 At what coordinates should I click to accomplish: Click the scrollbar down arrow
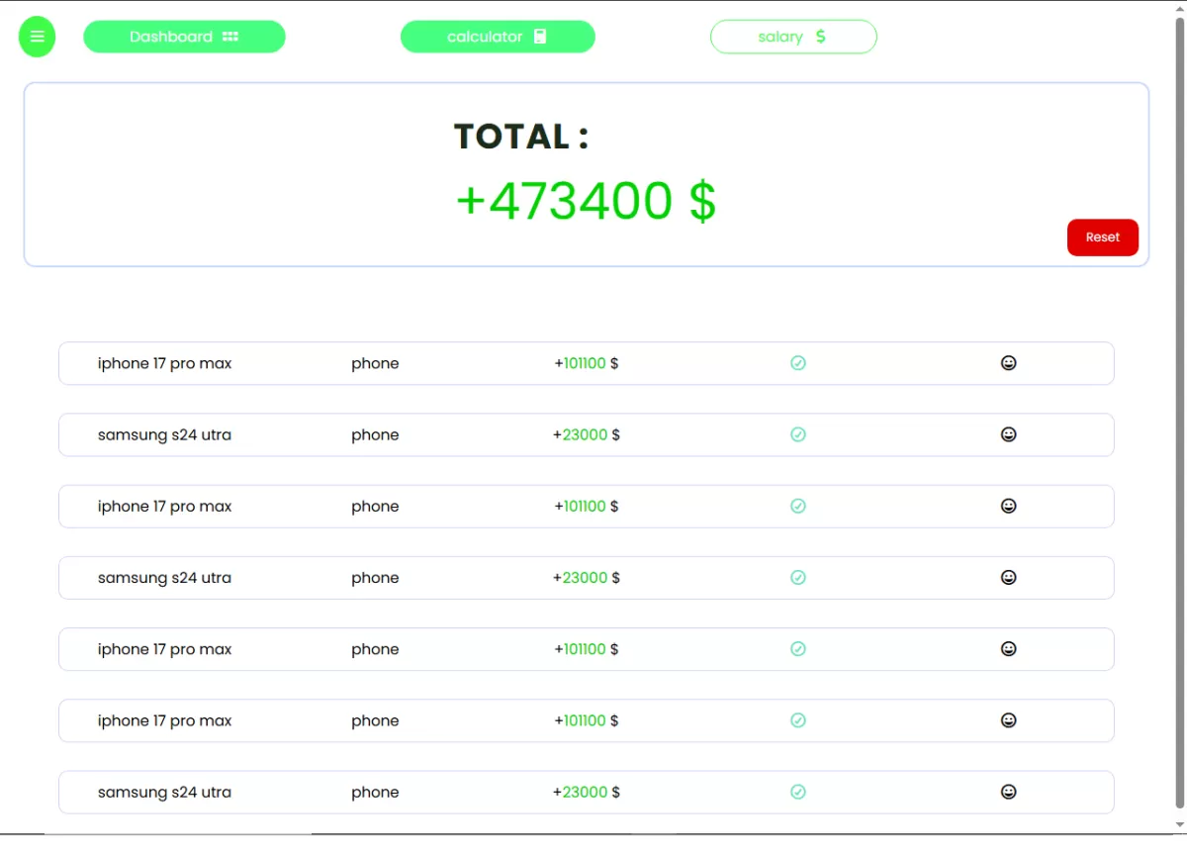coord(1177,824)
